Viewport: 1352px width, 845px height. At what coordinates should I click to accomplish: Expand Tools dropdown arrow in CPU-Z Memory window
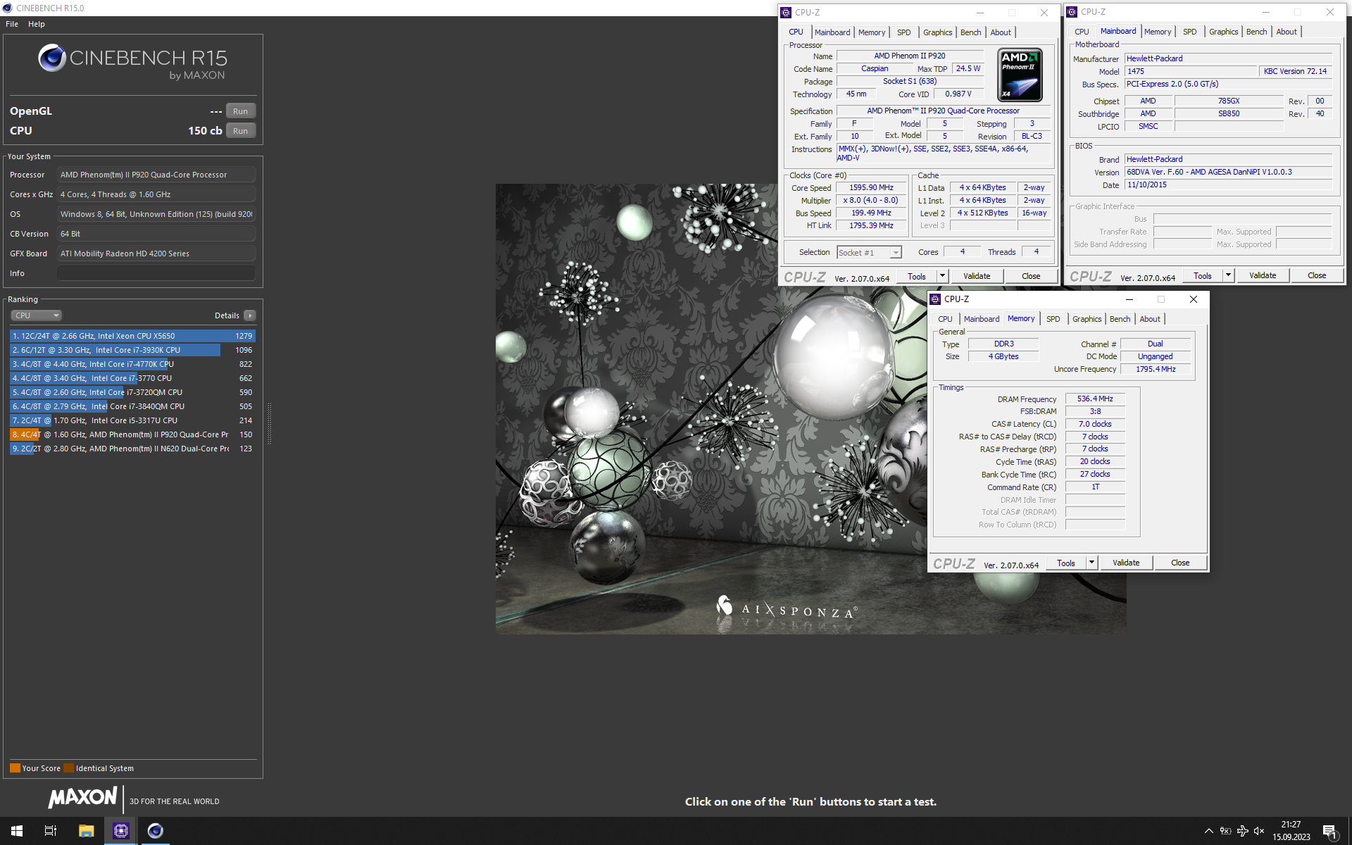1091,563
